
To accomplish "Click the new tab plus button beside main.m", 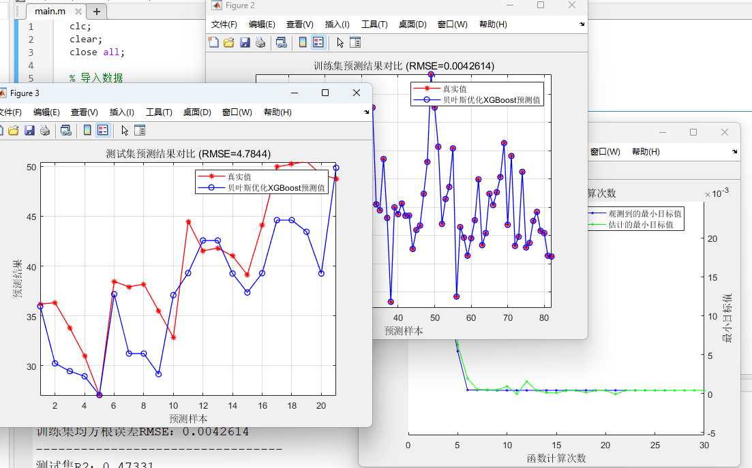I will pyautogui.click(x=96, y=12).
